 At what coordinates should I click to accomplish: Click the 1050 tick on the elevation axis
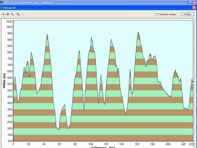(9, 22)
